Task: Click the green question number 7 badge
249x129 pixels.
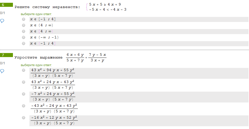Action: [x=6, y=55]
